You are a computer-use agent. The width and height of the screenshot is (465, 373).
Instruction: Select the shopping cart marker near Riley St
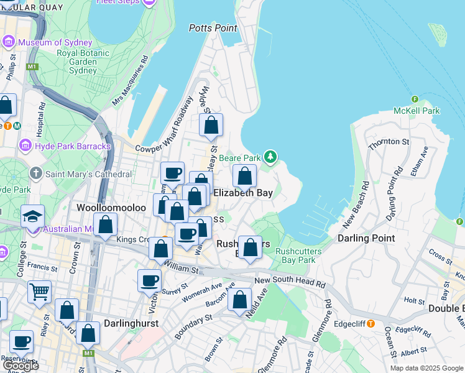click(x=39, y=295)
